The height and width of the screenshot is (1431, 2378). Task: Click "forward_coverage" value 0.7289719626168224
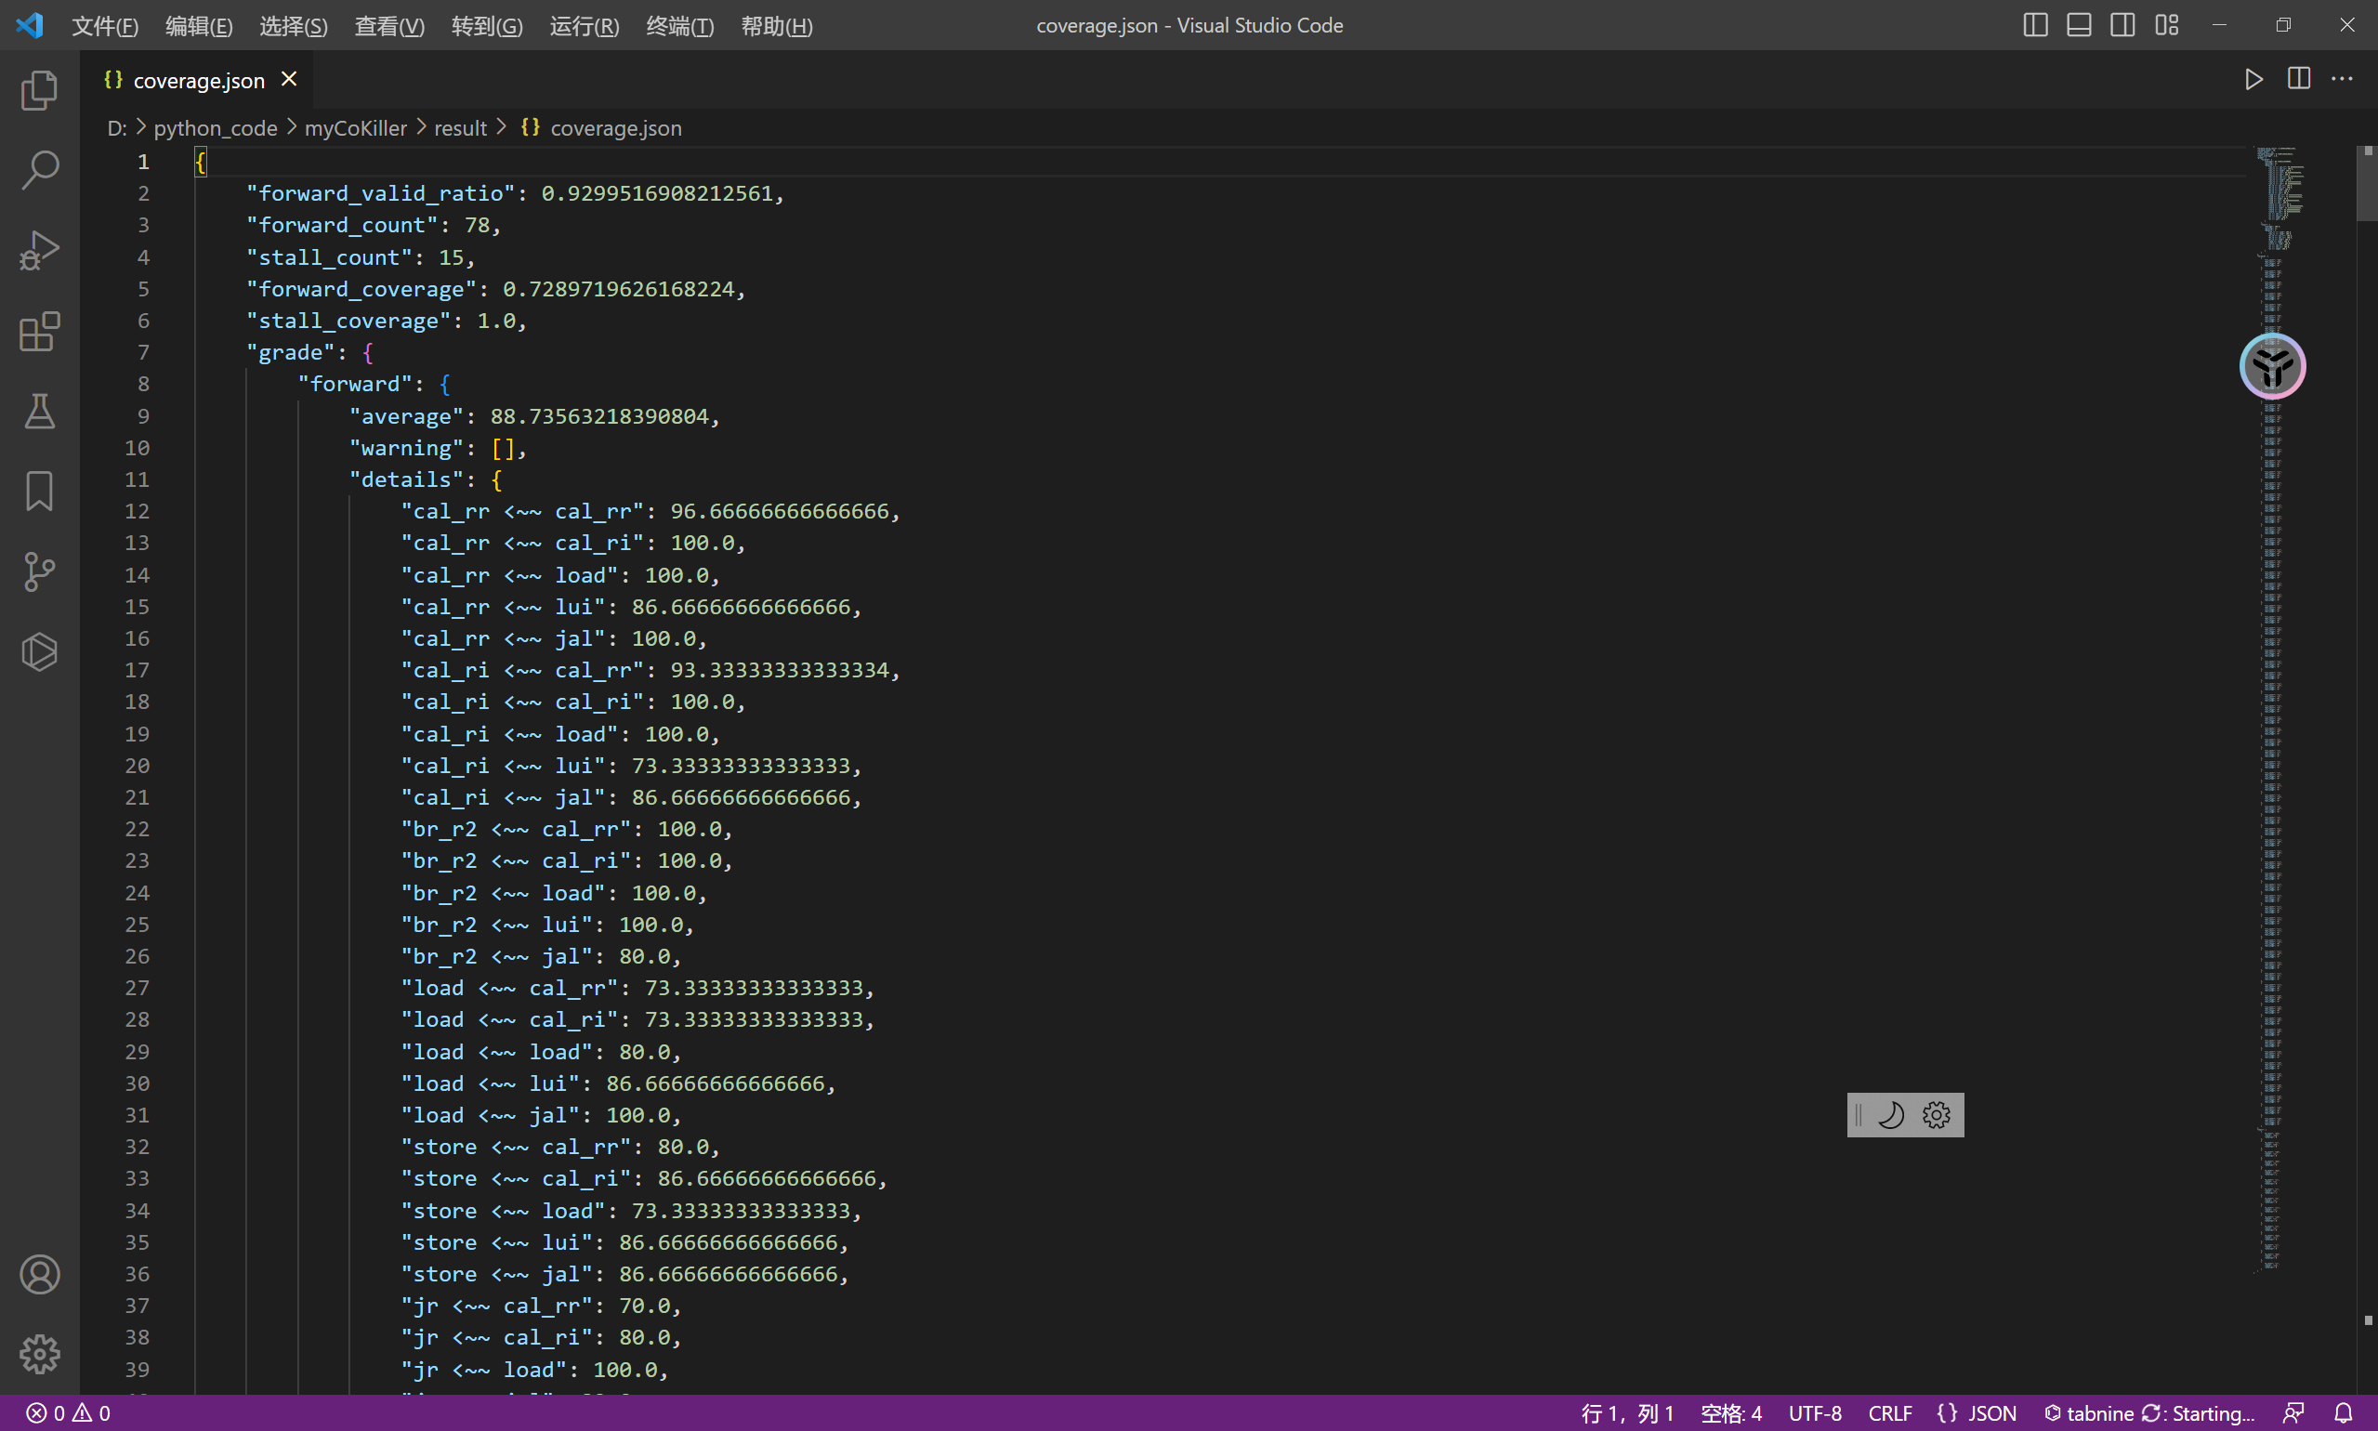[x=618, y=288]
